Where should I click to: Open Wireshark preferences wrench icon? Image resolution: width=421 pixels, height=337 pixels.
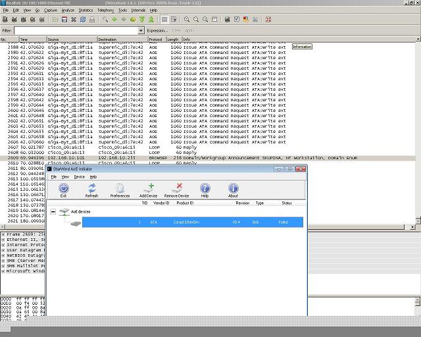click(x=255, y=19)
